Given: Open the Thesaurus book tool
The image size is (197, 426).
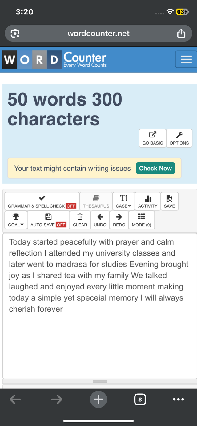Looking at the screenshot, I should (x=96, y=201).
